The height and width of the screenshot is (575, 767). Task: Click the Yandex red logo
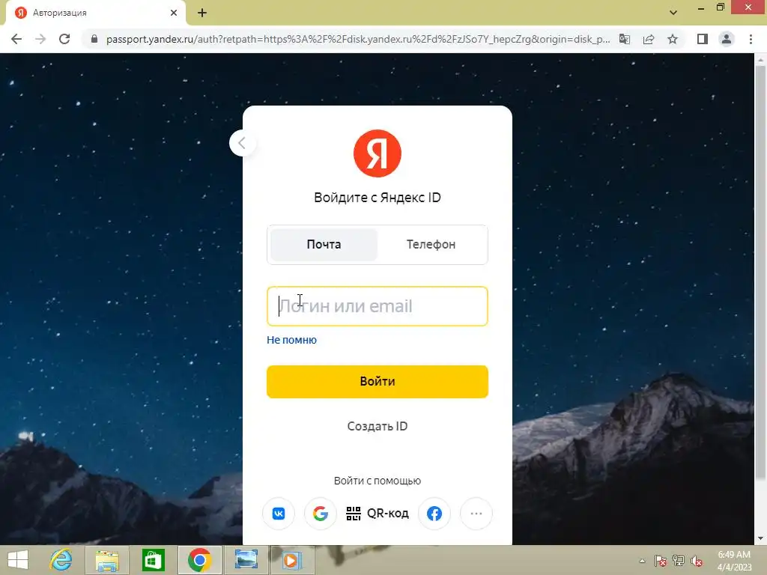[x=378, y=153]
